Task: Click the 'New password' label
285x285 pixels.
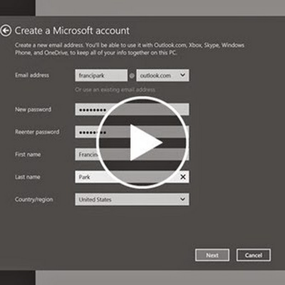Action: pyautogui.click(x=33, y=109)
